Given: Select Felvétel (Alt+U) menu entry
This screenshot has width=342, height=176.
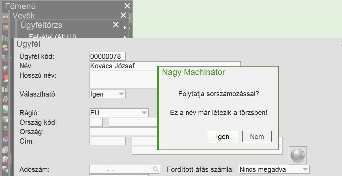Looking at the screenshot, I should (53, 36).
